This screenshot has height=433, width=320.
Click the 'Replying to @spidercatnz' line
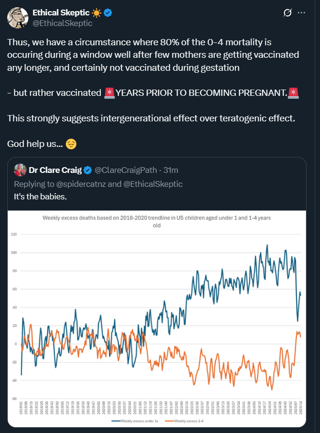(98, 184)
